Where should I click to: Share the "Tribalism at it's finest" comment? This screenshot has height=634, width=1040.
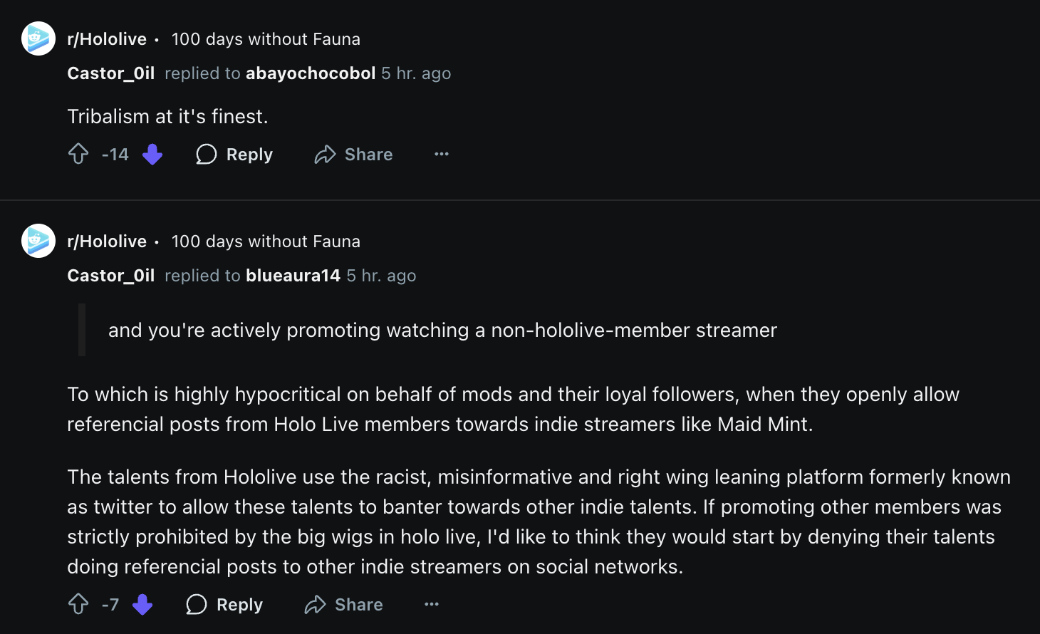[x=353, y=155]
